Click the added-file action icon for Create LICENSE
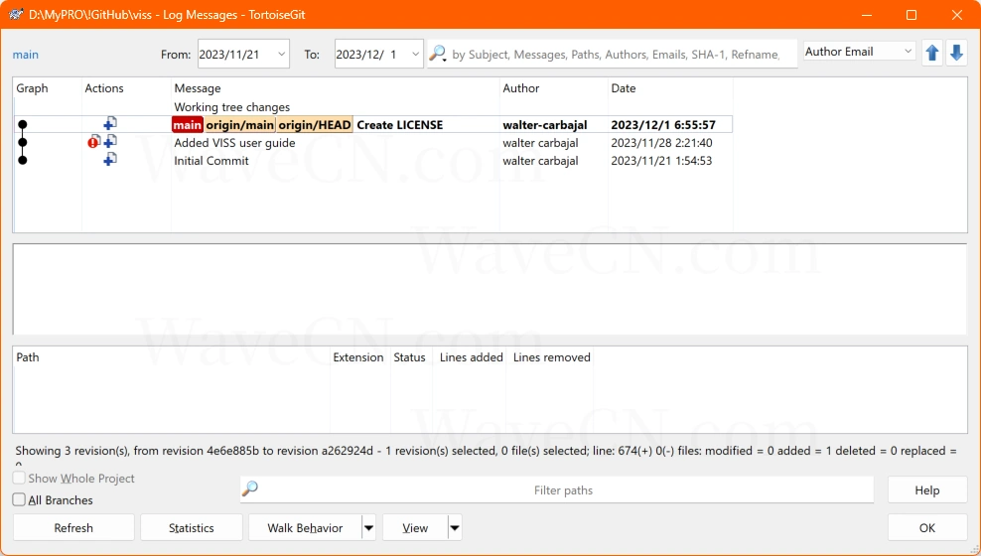Image resolution: width=981 pixels, height=556 pixels. pos(110,124)
